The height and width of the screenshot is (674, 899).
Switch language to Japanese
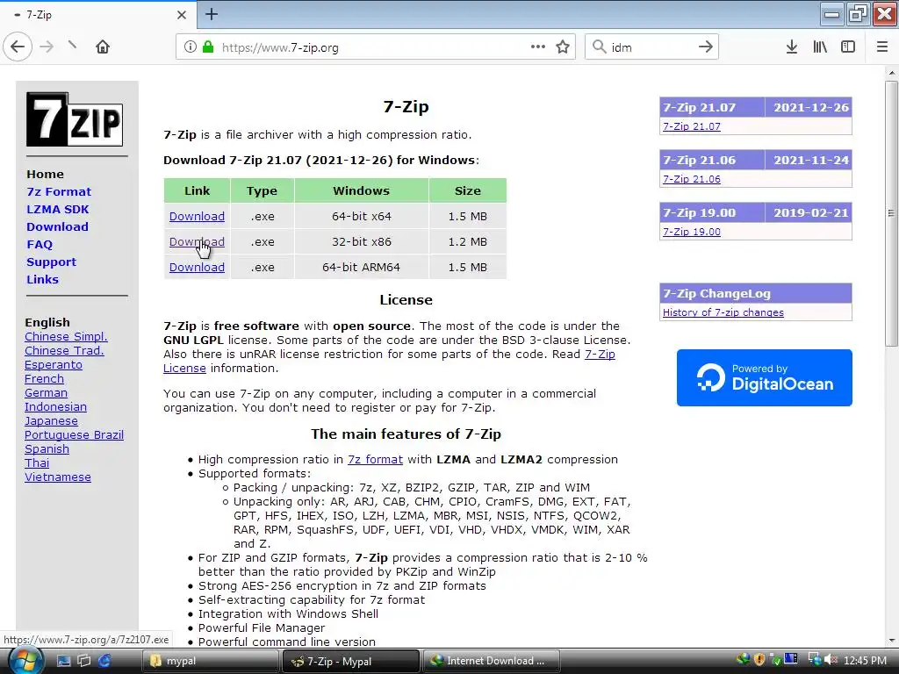51,421
